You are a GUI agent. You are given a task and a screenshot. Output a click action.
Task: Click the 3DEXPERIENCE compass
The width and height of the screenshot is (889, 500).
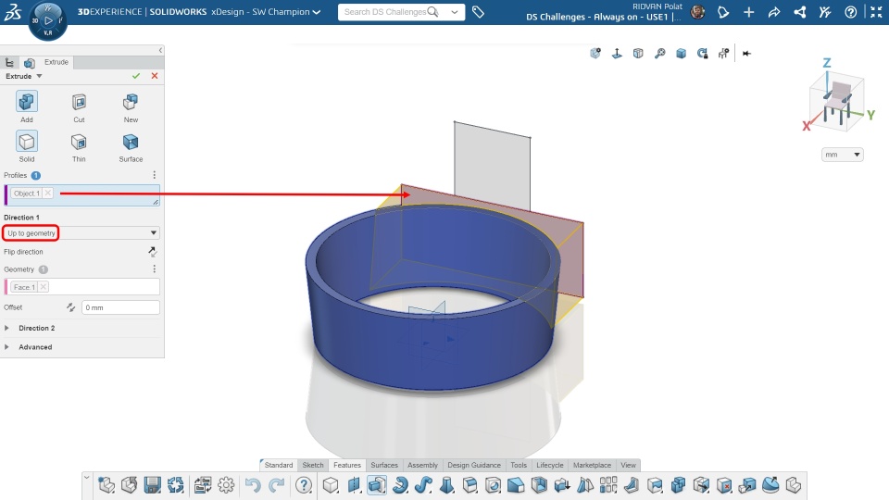click(x=47, y=21)
